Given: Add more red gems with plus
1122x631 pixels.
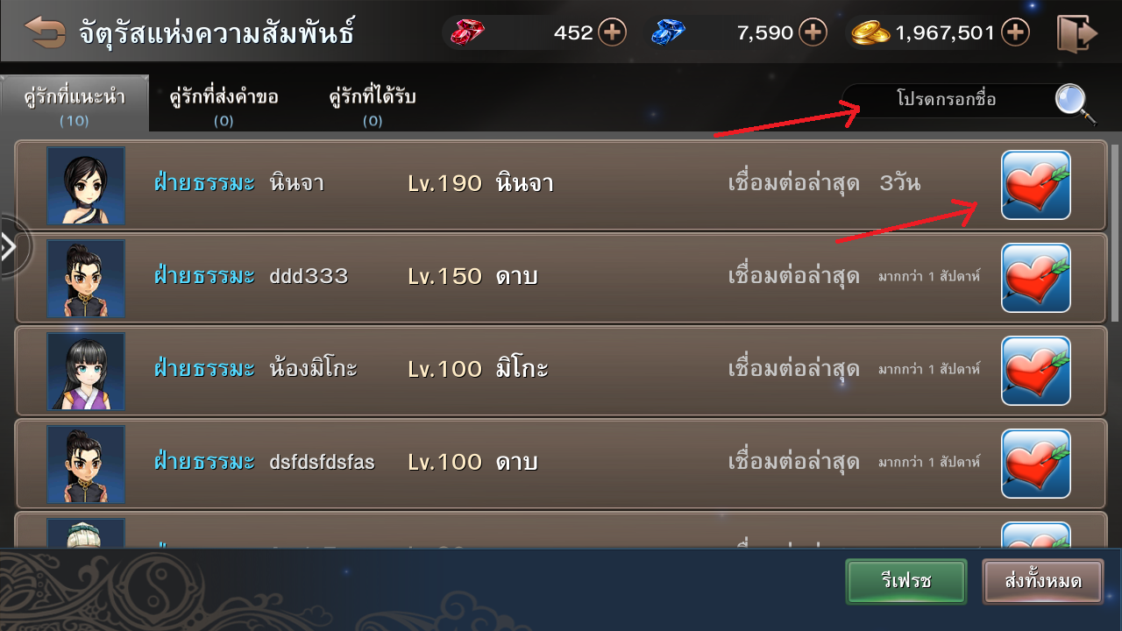Looking at the screenshot, I should click(612, 33).
